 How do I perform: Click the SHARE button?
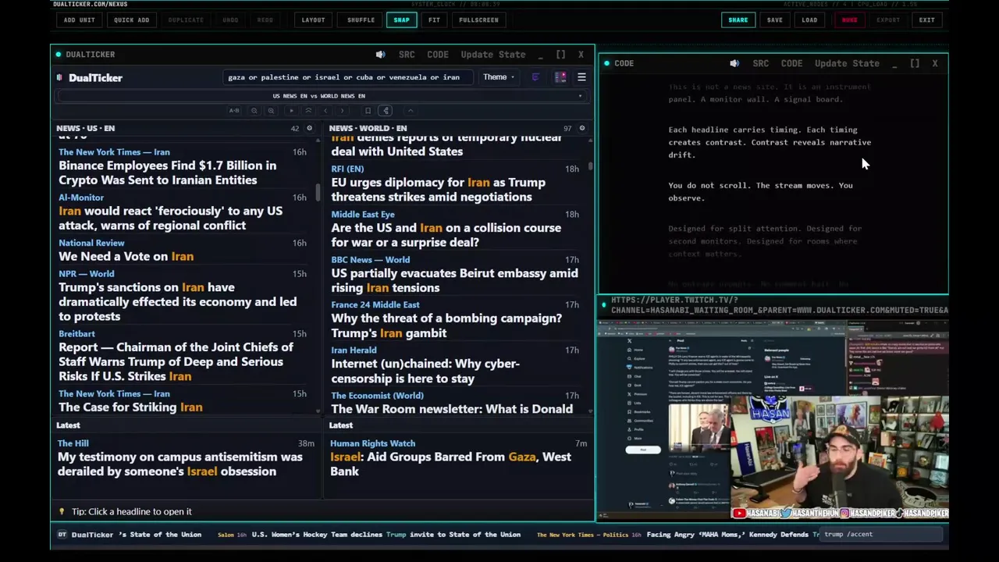738,20
